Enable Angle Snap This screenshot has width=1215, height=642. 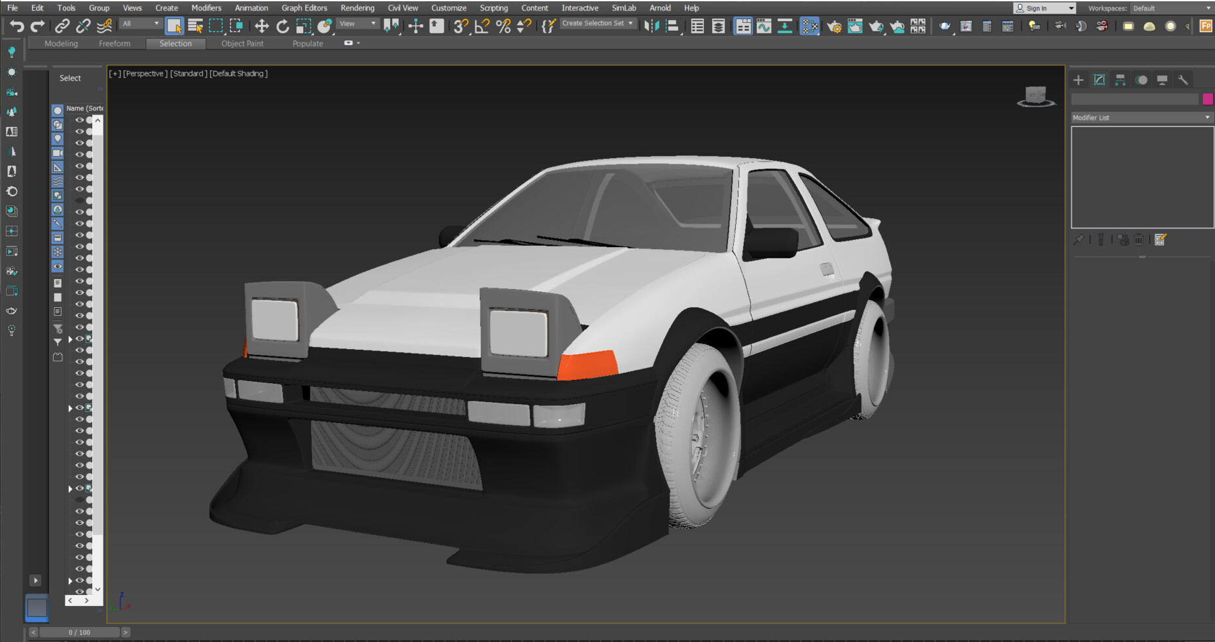point(481,27)
